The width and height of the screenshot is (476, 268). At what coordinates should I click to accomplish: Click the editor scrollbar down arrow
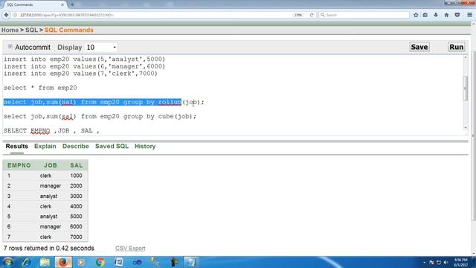click(x=466, y=128)
